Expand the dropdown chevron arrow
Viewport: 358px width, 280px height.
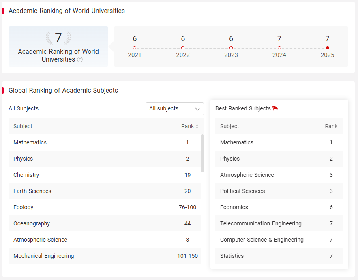coord(197,109)
